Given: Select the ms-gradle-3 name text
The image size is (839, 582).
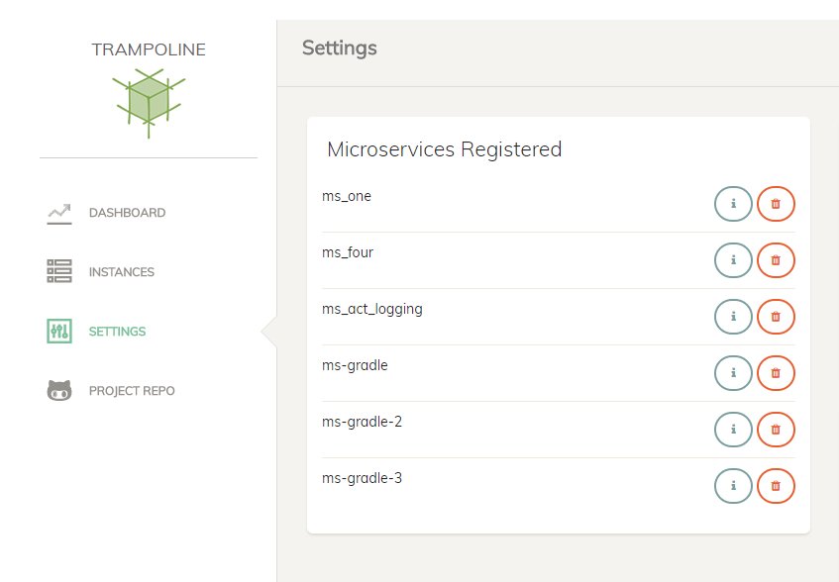Looking at the screenshot, I should tap(362, 478).
